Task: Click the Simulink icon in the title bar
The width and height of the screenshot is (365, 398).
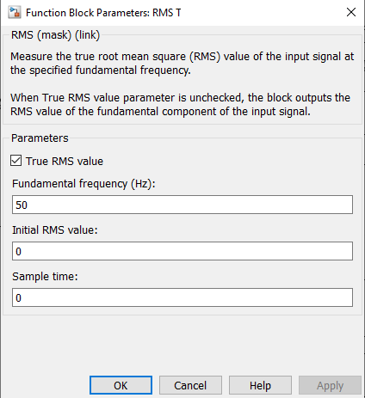Action: point(15,13)
